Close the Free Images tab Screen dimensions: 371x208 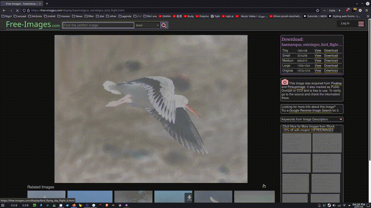40,3
